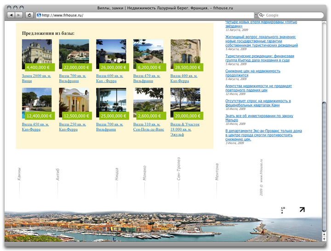The width and height of the screenshot is (331, 251).
Task: Click the diagonal arrow icon at bottom right
Action: pyautogui.click(x=302, y=210)
